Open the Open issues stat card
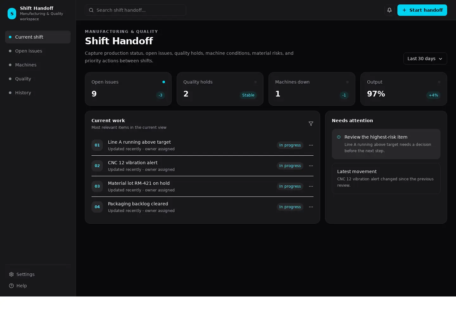 tap(128, 89)
